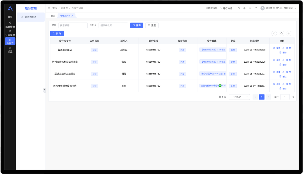This screenshot has width=303, height=174.
Task: Click the 新增 button
Action: point(57,34)
